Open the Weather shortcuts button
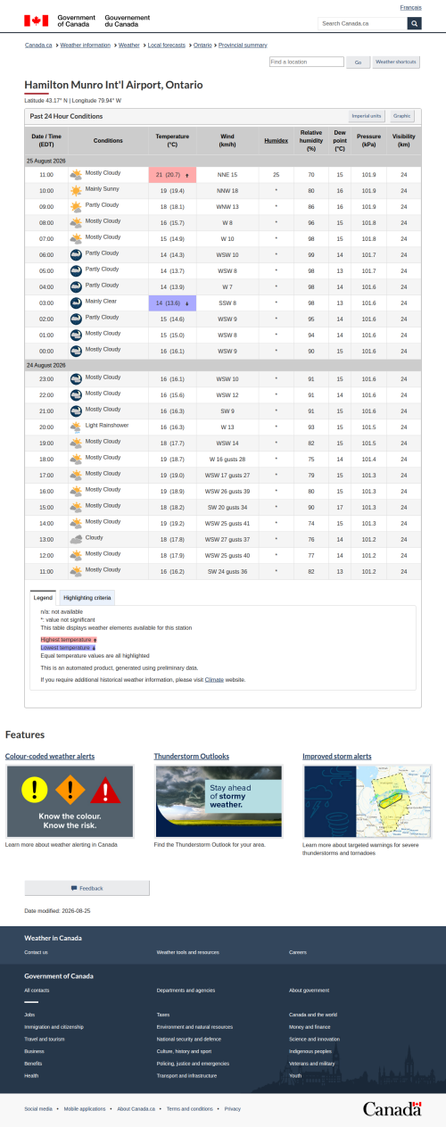This screenshot has height=1127, width=446. pyautogui.click(x=396, y=62)
